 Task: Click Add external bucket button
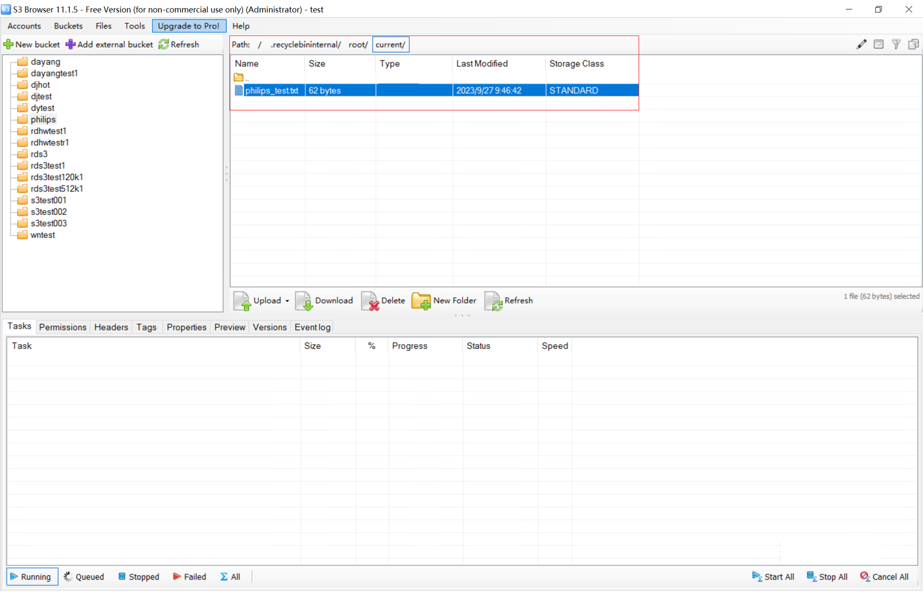click(109, 44)
